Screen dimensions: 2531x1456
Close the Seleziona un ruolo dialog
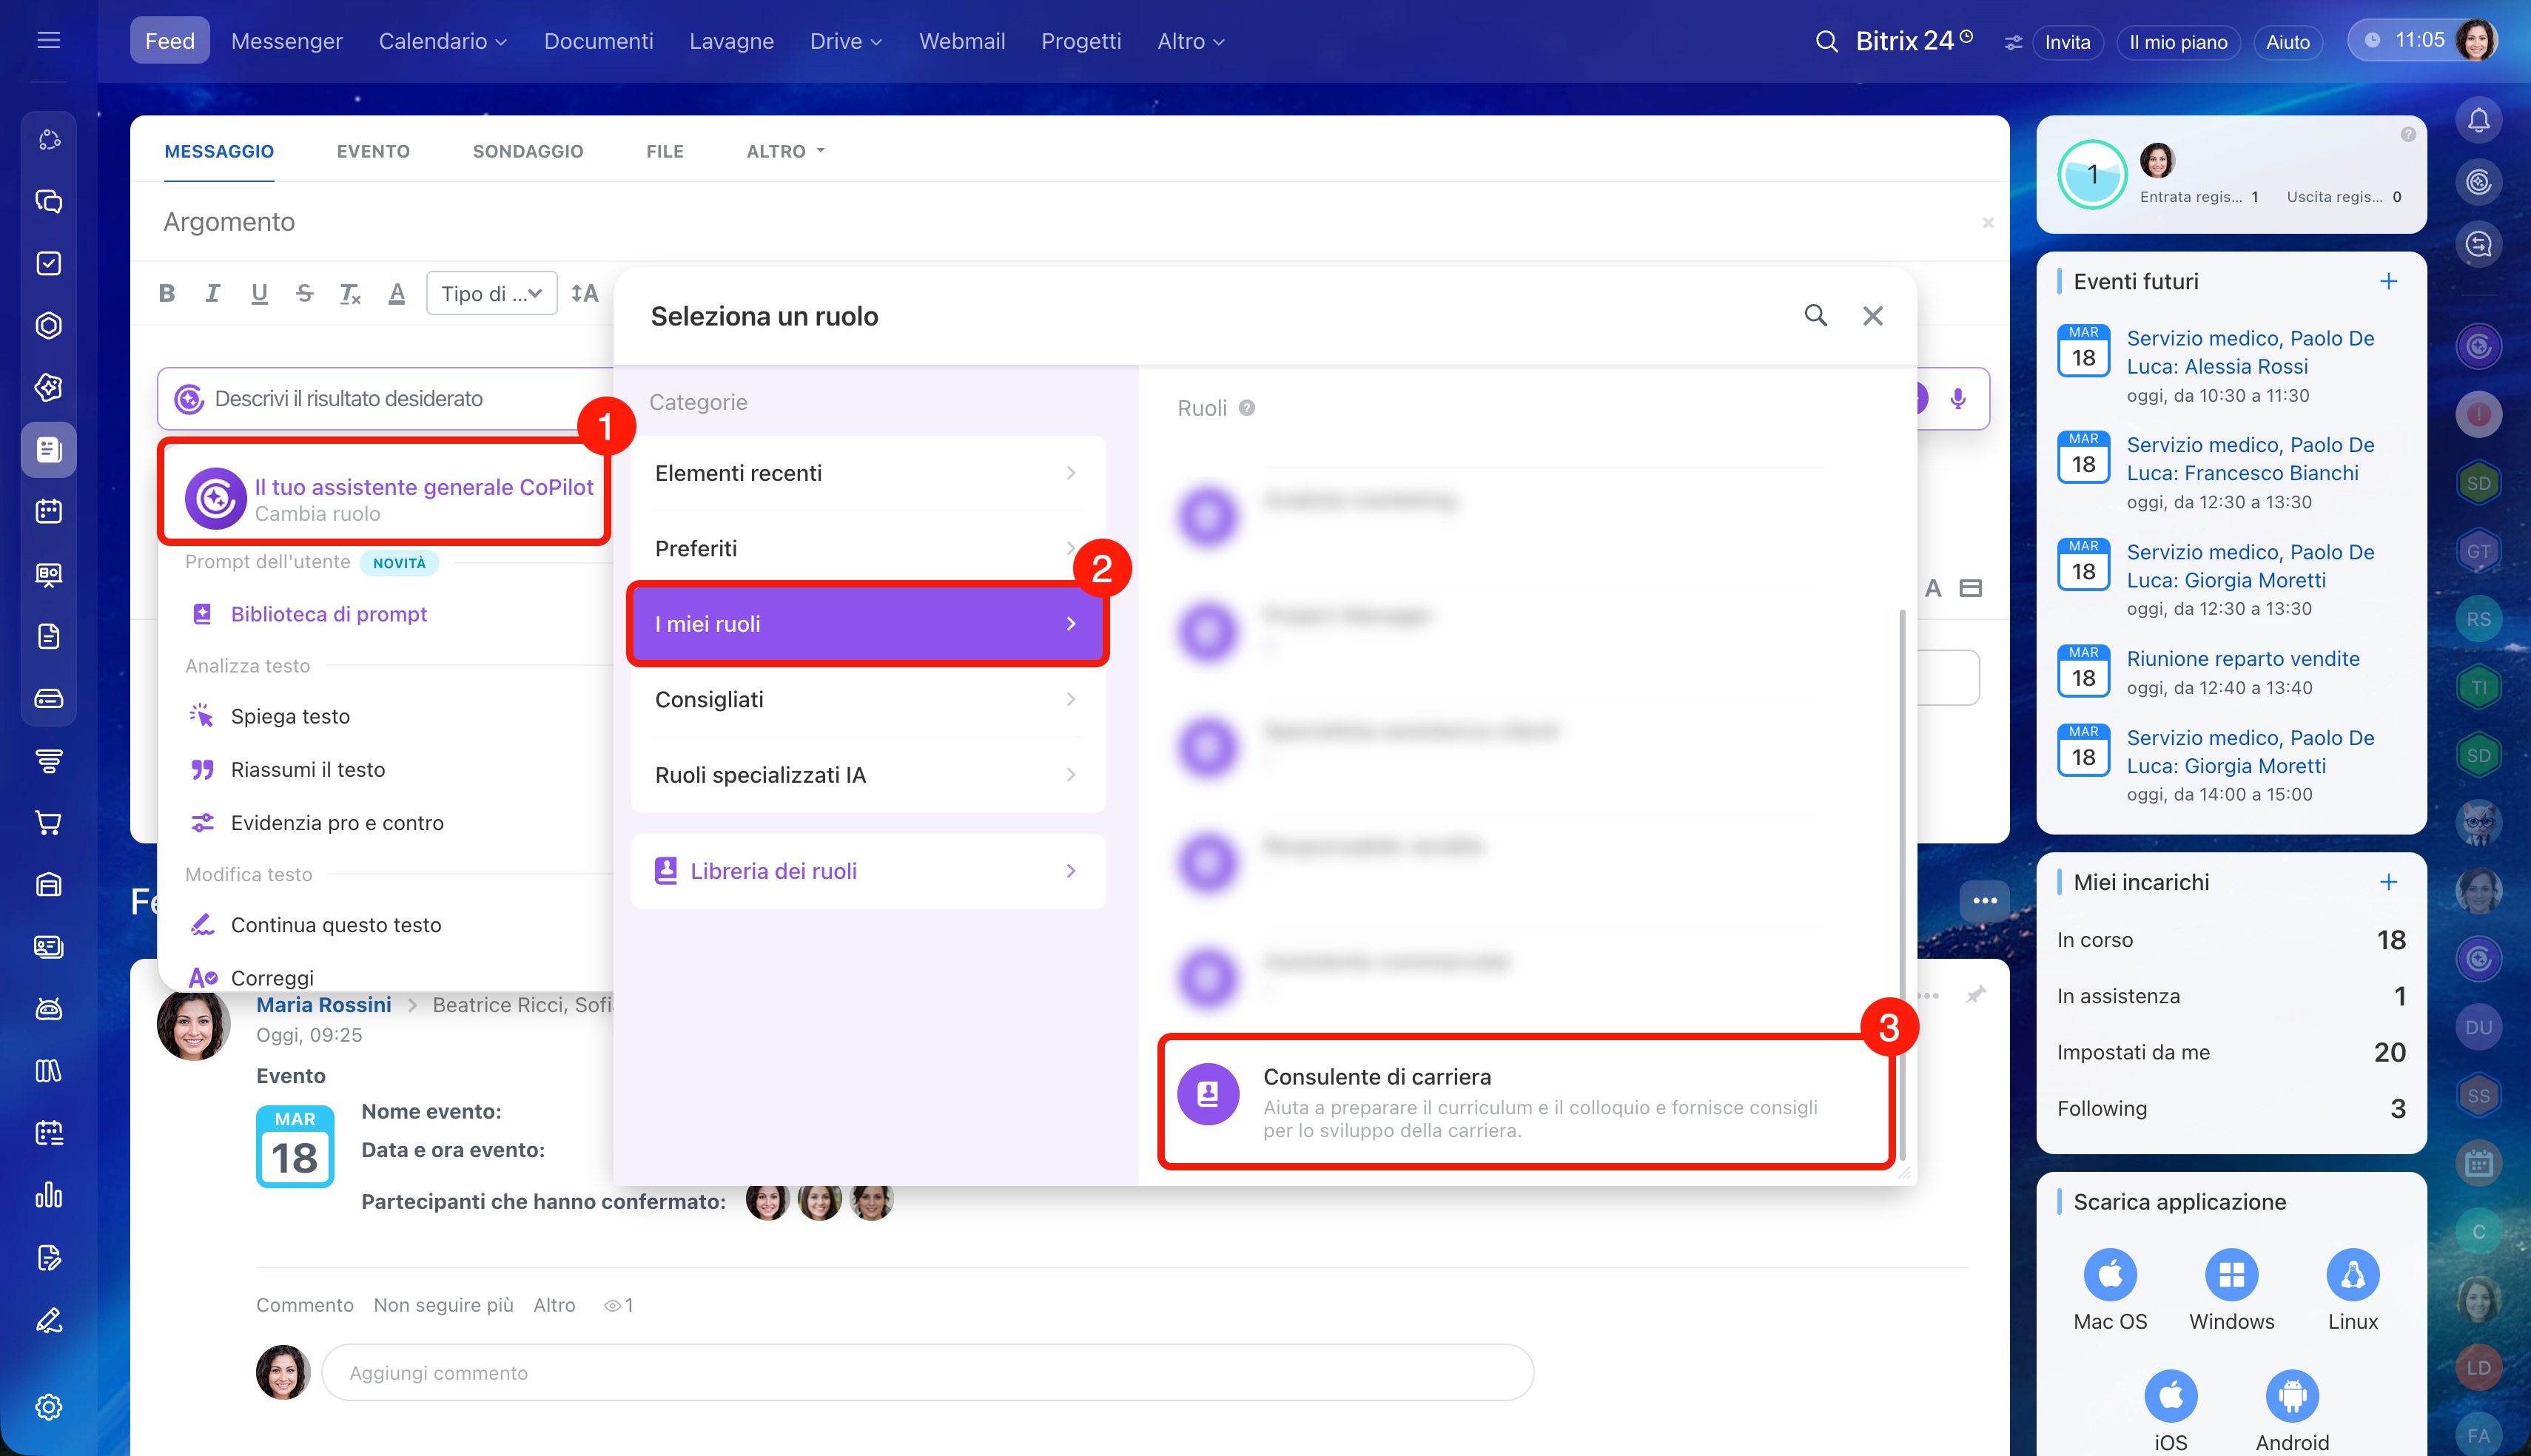coord(1872,316)
